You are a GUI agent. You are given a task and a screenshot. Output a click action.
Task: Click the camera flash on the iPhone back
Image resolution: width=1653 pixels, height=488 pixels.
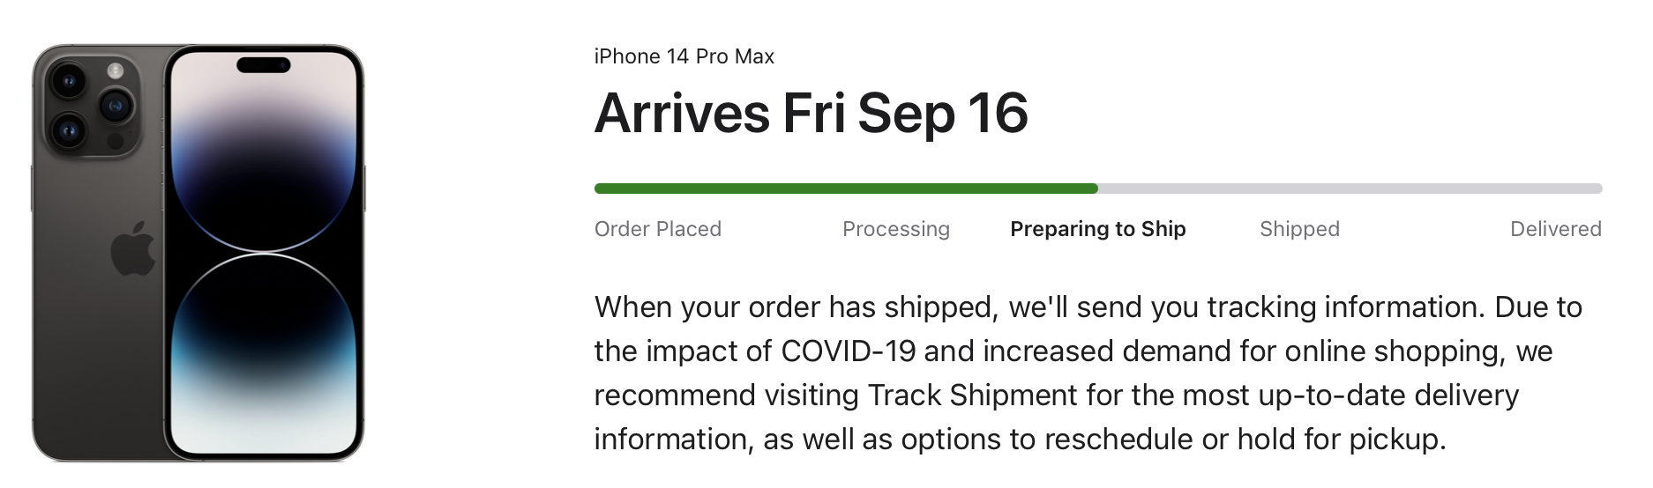(116, 70)
